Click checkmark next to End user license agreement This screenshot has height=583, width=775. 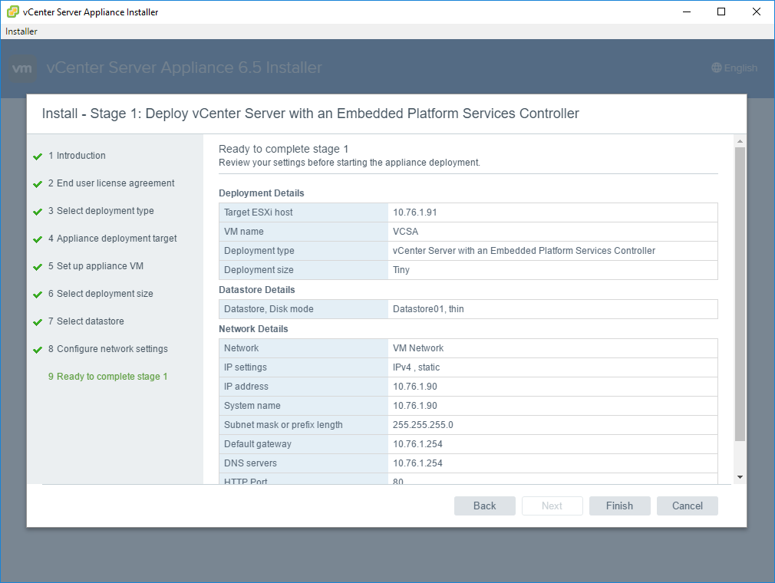[x=38, y=184]
